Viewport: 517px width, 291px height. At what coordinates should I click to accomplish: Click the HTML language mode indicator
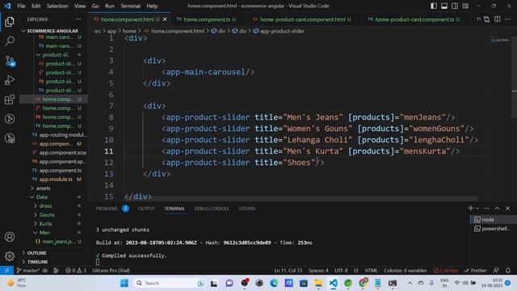click(x=371, y=270)
